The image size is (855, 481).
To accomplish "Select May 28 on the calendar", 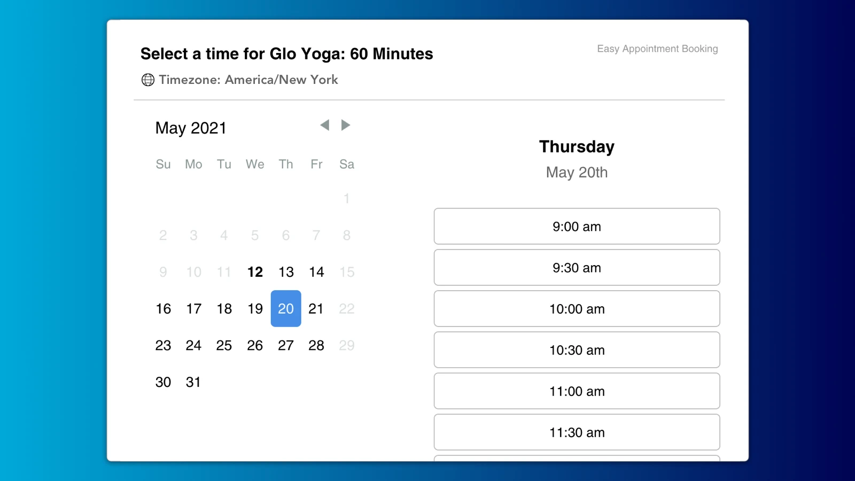I will [x=316, y=345].
